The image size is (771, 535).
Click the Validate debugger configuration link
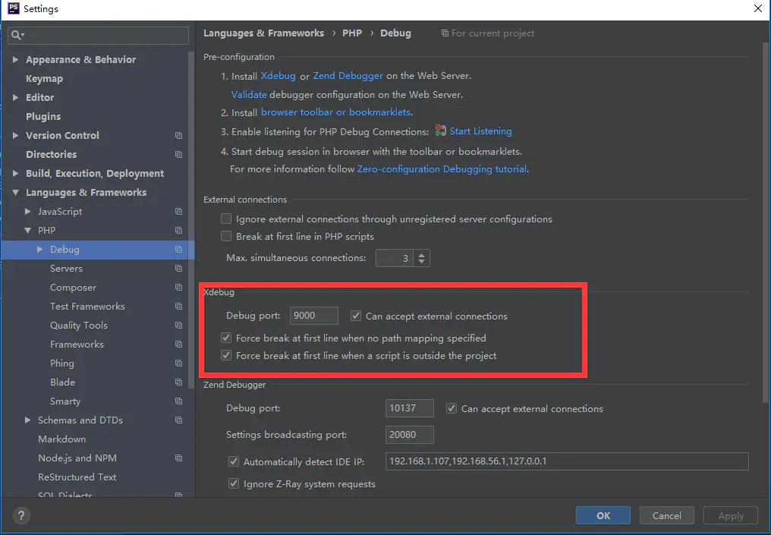(x=249, y=94)
